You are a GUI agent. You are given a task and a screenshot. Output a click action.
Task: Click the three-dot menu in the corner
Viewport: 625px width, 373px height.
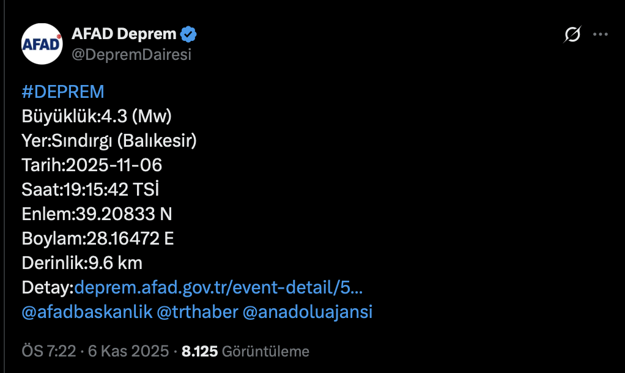(599, 35)
